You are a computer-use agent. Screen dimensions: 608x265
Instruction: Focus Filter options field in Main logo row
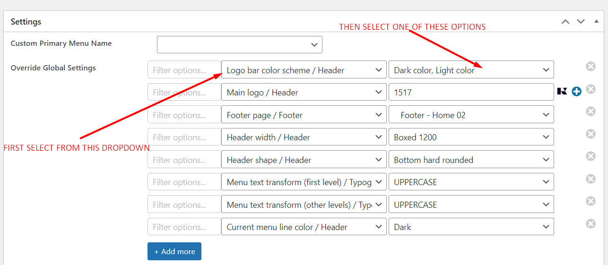point(184,92)
